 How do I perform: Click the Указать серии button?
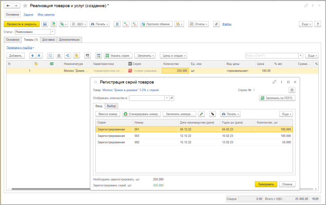(118, 55)
